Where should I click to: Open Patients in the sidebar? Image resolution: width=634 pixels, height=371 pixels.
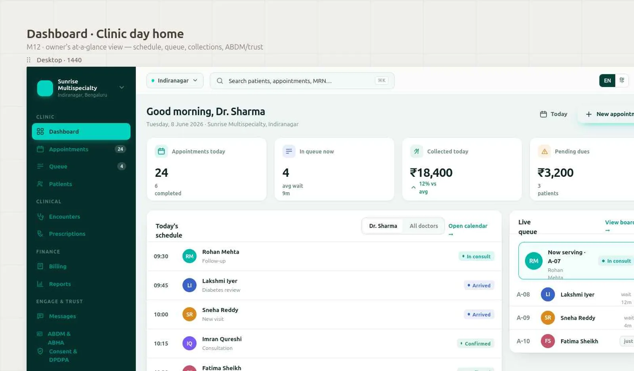(x=81, y=184)
